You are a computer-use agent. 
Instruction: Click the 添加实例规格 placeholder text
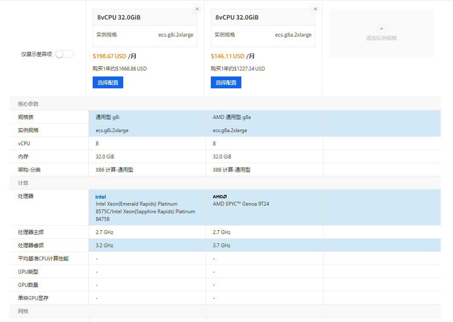click(381, 38)
